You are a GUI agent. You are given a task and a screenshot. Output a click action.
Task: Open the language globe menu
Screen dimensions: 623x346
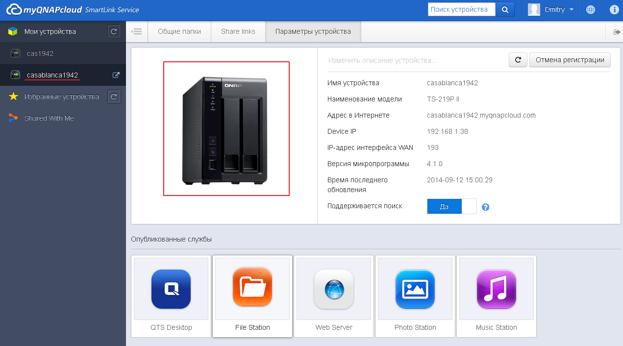(591, 10)
